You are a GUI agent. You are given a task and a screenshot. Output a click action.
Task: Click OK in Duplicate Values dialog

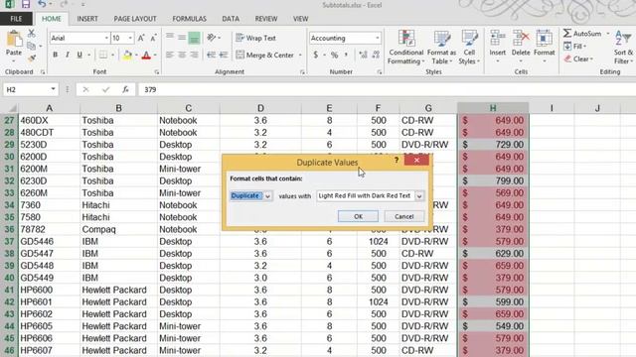point(358,216)
